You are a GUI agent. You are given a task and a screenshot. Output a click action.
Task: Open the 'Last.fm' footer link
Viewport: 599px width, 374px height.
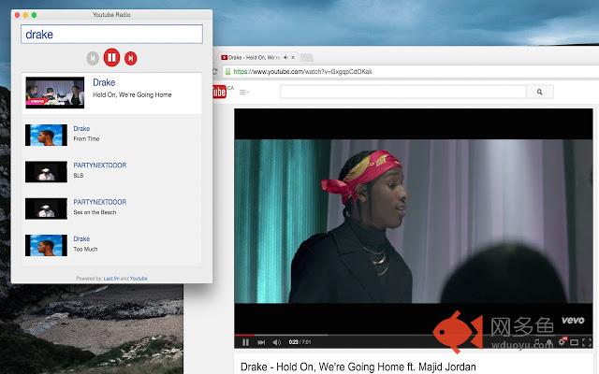point(111,279)
